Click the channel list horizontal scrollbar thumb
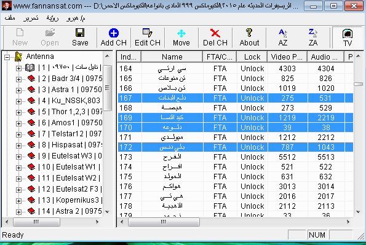The width and height of the screenshot is (366, 245). tap(164, 222)
